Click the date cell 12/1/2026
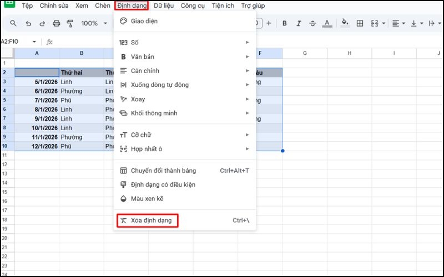The image size is (444, 277). [x=37, y=146]
